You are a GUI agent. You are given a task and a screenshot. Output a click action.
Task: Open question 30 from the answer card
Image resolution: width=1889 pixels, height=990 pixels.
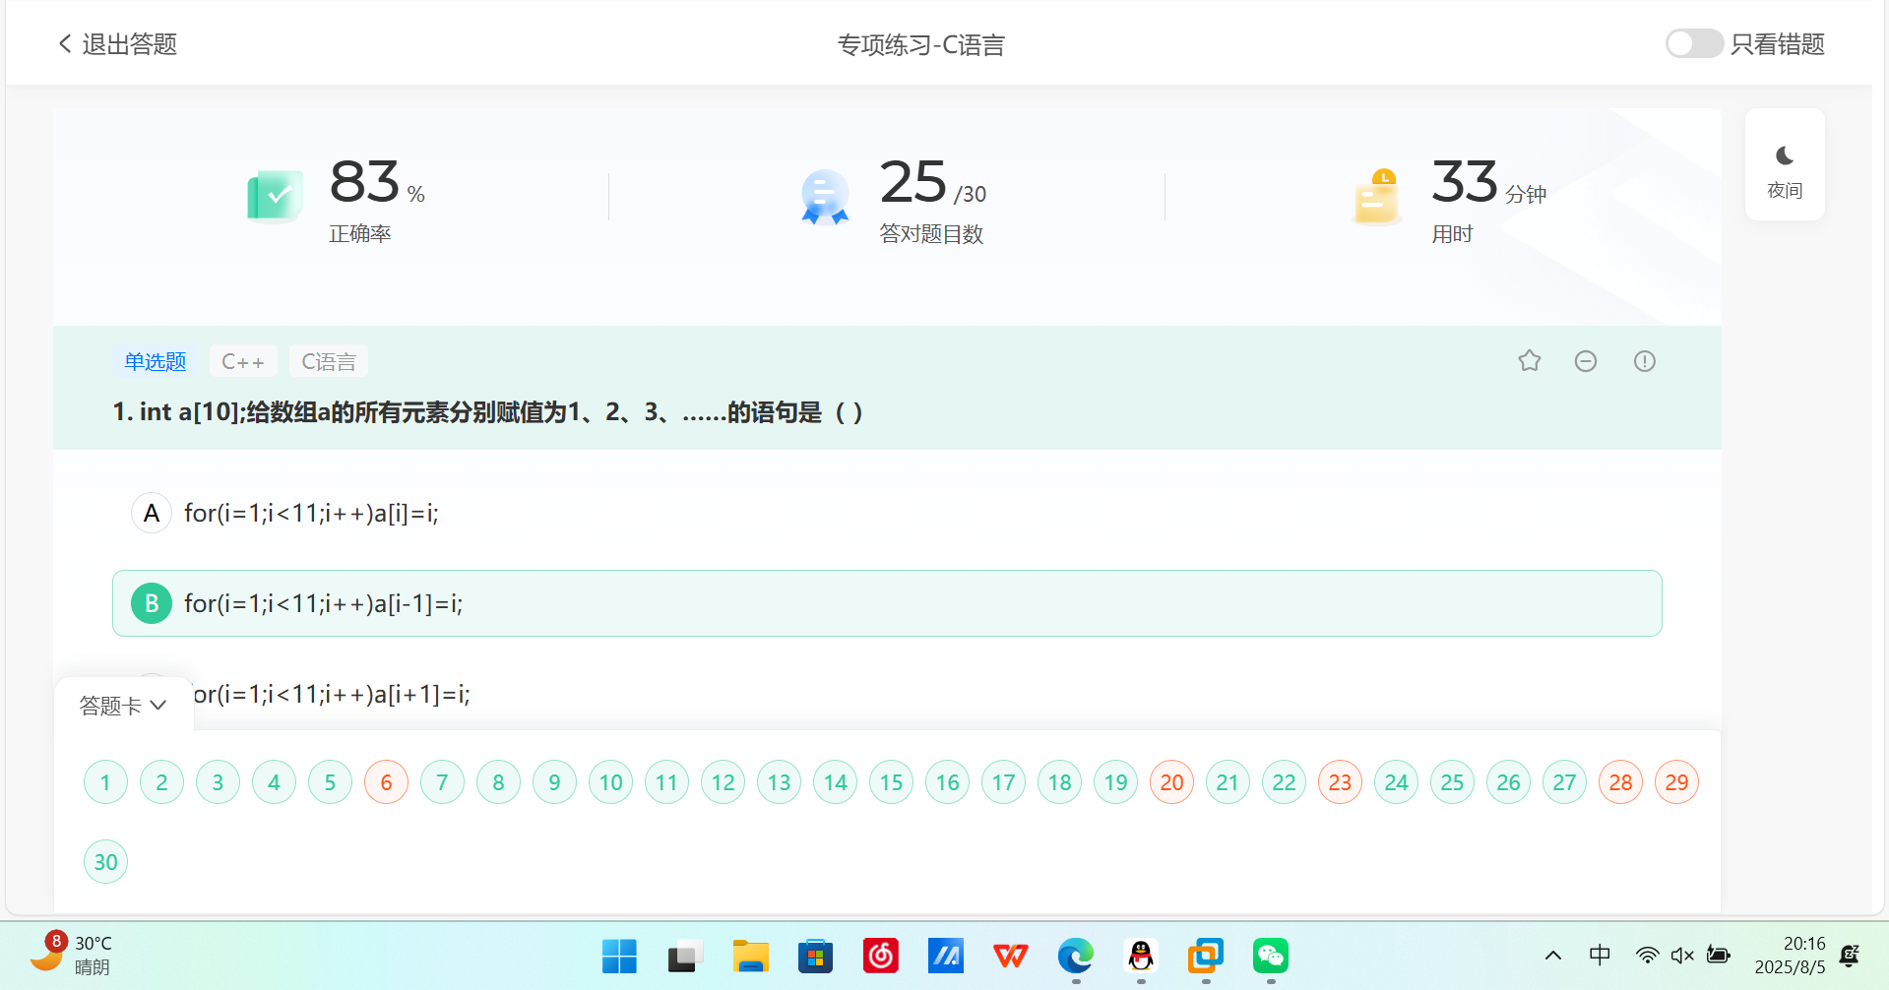point(105,861)
